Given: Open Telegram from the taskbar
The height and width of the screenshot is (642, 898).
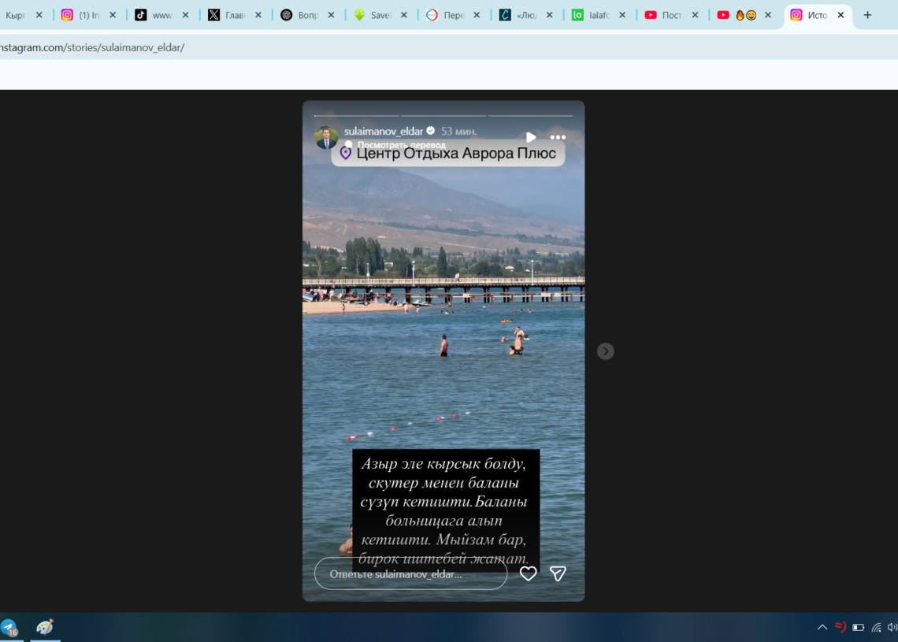Looking at the screenshot, I should click(9, 628).
